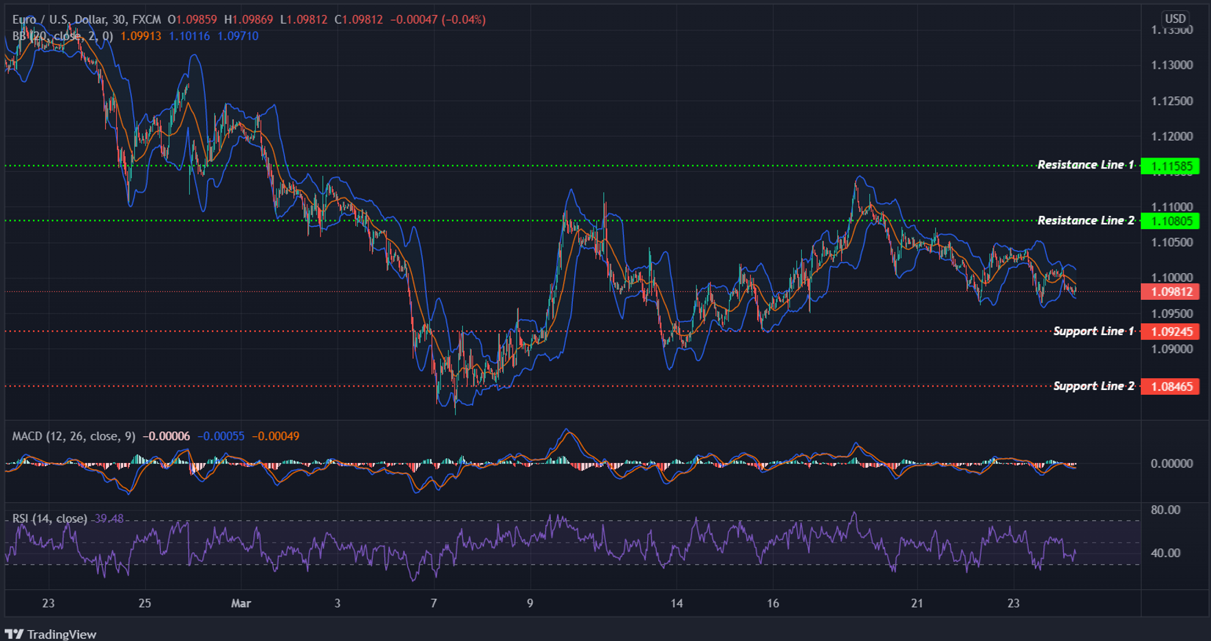This screenshot has height=641, width=1211.
Task: Select the Support Line 2 label 1.08465
Action: pyautogui.click(x=1170, y=387)
